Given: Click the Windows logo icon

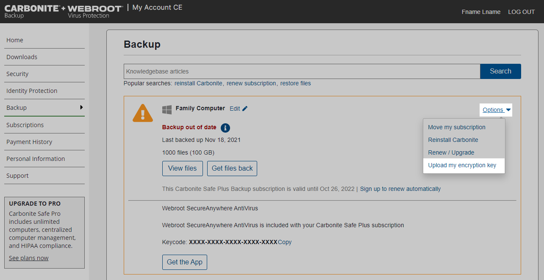Looking at the screenshot, I should [x=167, y=110].
